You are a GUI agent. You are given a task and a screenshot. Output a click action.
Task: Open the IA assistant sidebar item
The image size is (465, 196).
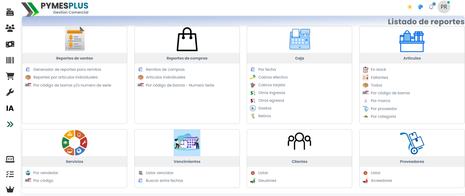pyautogui.click(x=10, y=108)
